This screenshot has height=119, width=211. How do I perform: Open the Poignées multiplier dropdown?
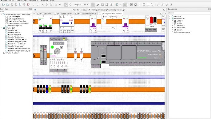point(86,5)
